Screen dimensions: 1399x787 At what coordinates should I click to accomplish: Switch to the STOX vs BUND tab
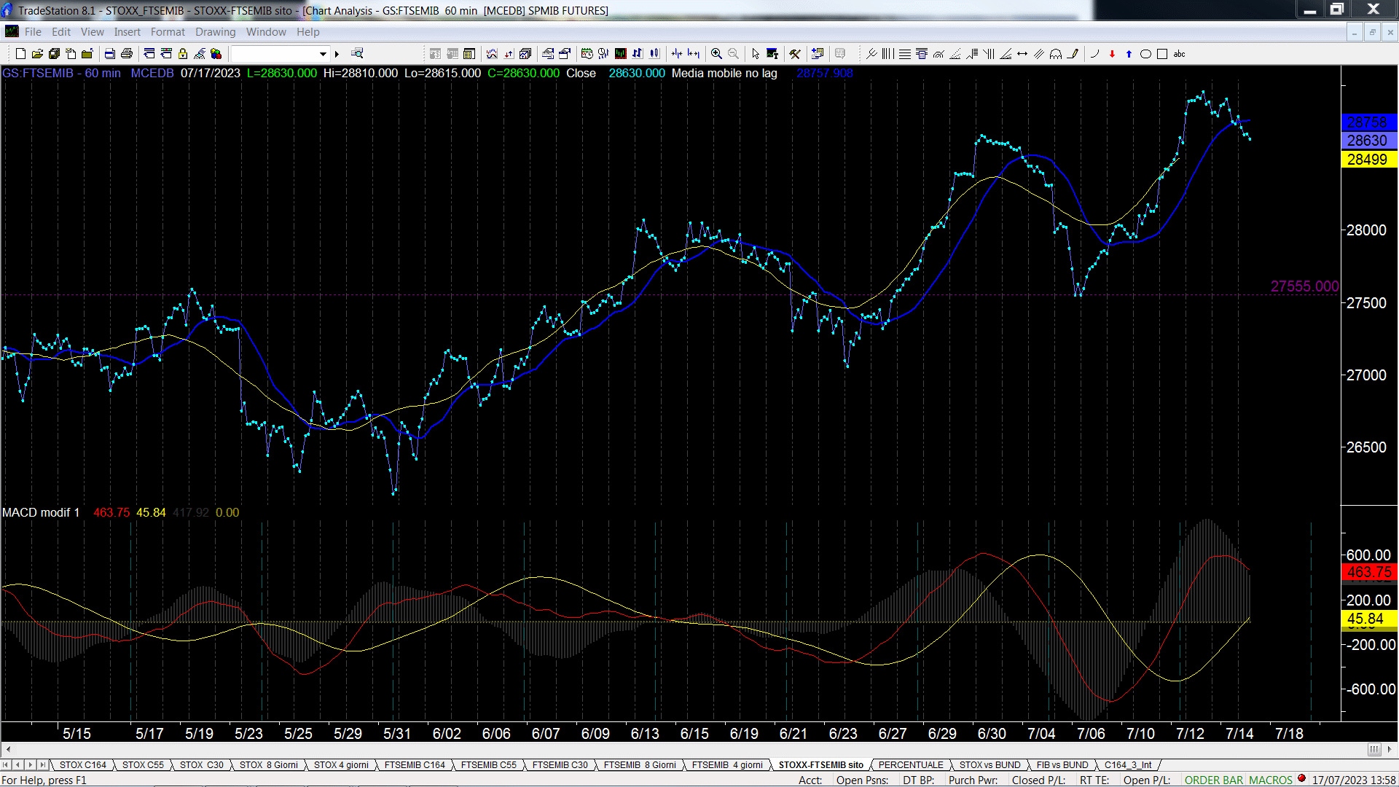[990, 764]
